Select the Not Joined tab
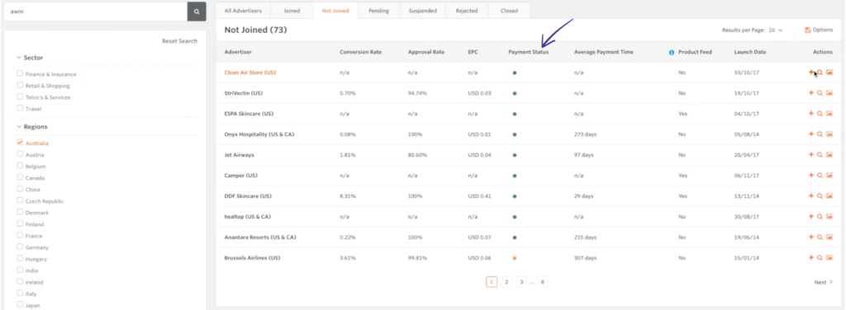846x310 pixels. pos(335,11)
